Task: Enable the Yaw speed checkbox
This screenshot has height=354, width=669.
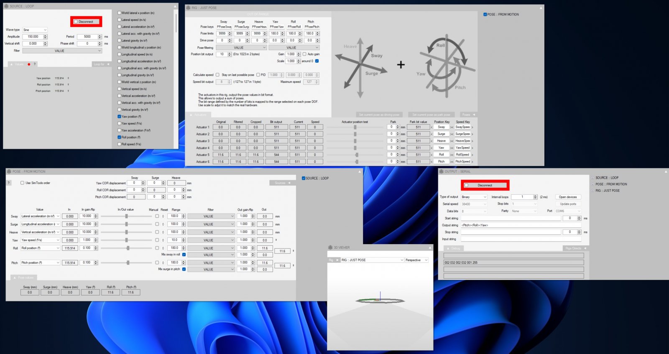Action: point(119,123)
